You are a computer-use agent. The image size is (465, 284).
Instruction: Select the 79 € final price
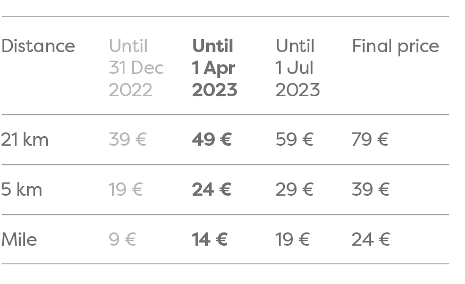coord(370,139)
